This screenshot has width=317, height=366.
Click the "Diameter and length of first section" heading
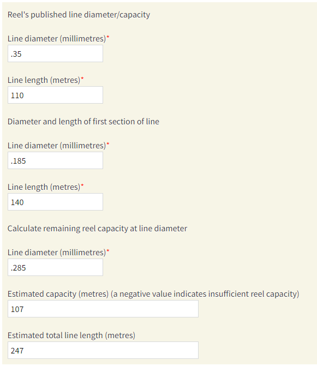point(83,122)
